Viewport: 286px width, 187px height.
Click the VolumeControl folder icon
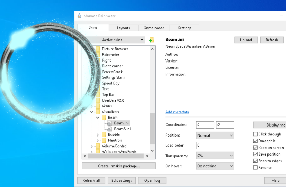pyautogui.click(x=98, y=146)
